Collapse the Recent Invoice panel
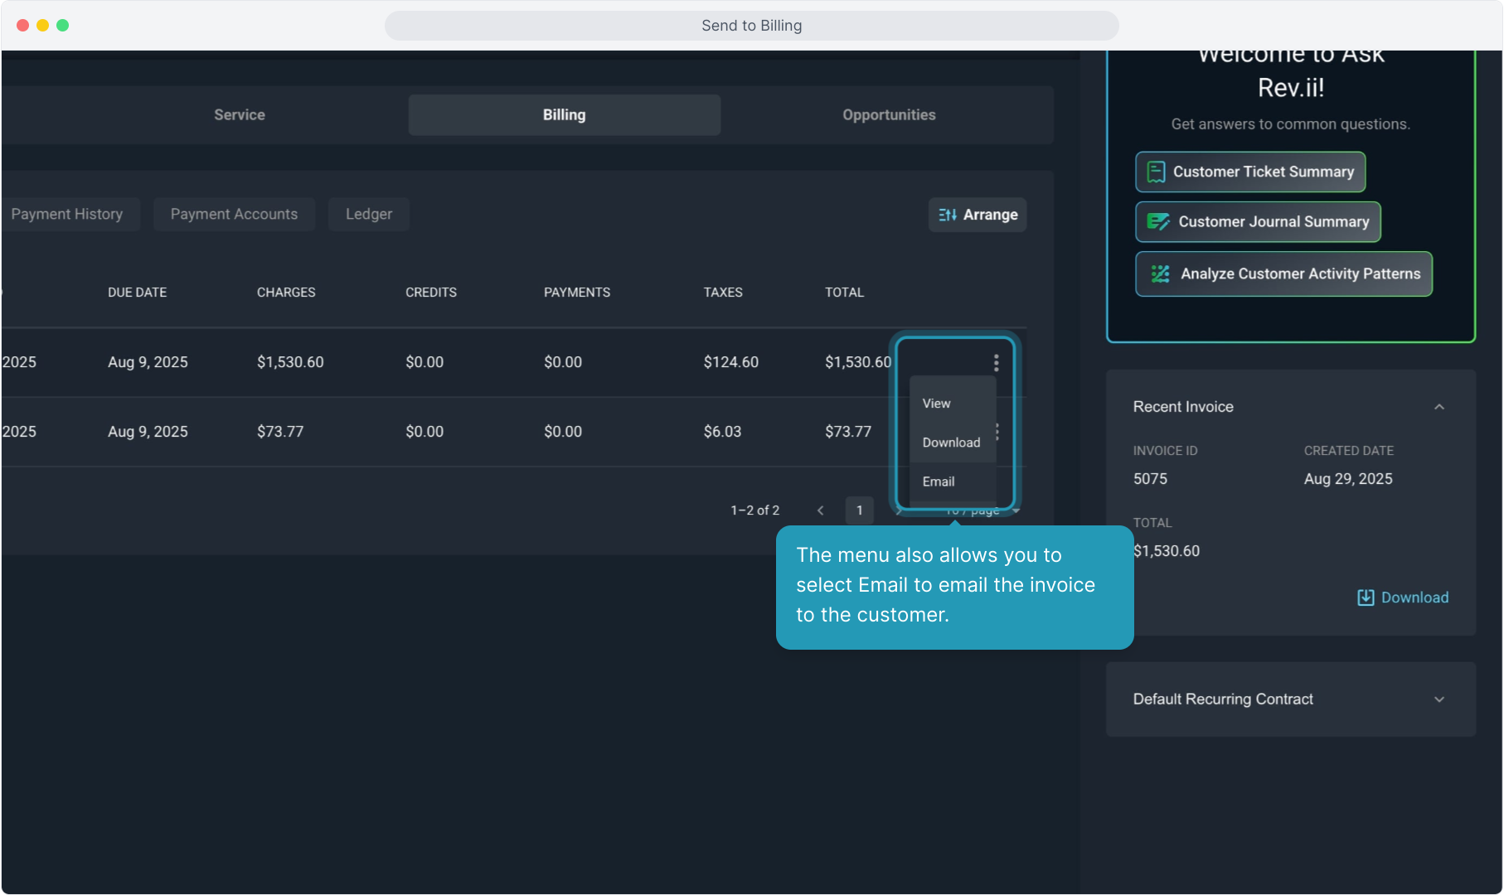This screenshot has height=895, width=1504. tap(1439, 407)
